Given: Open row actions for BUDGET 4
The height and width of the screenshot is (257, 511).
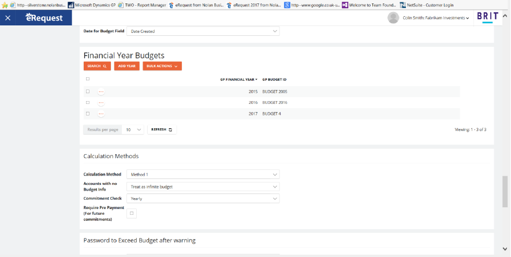Looking at the screenshot, I should coord(101,114).
